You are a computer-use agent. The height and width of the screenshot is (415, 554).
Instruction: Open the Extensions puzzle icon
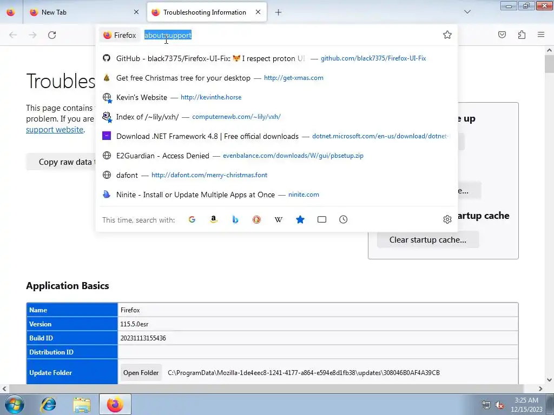pyautogui.click(x=522, y=35)
